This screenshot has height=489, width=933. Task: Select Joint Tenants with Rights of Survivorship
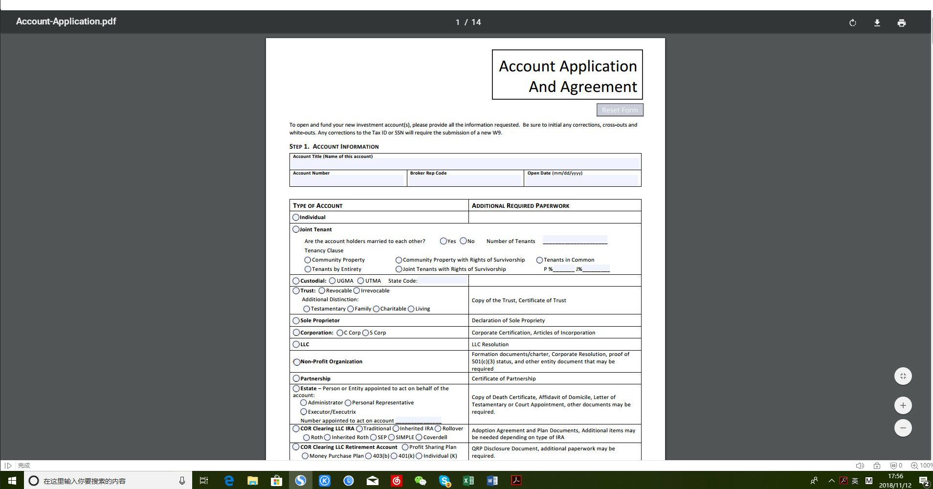pos(399,269)
